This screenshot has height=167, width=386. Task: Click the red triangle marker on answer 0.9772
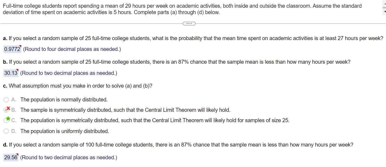click(20, 46)
